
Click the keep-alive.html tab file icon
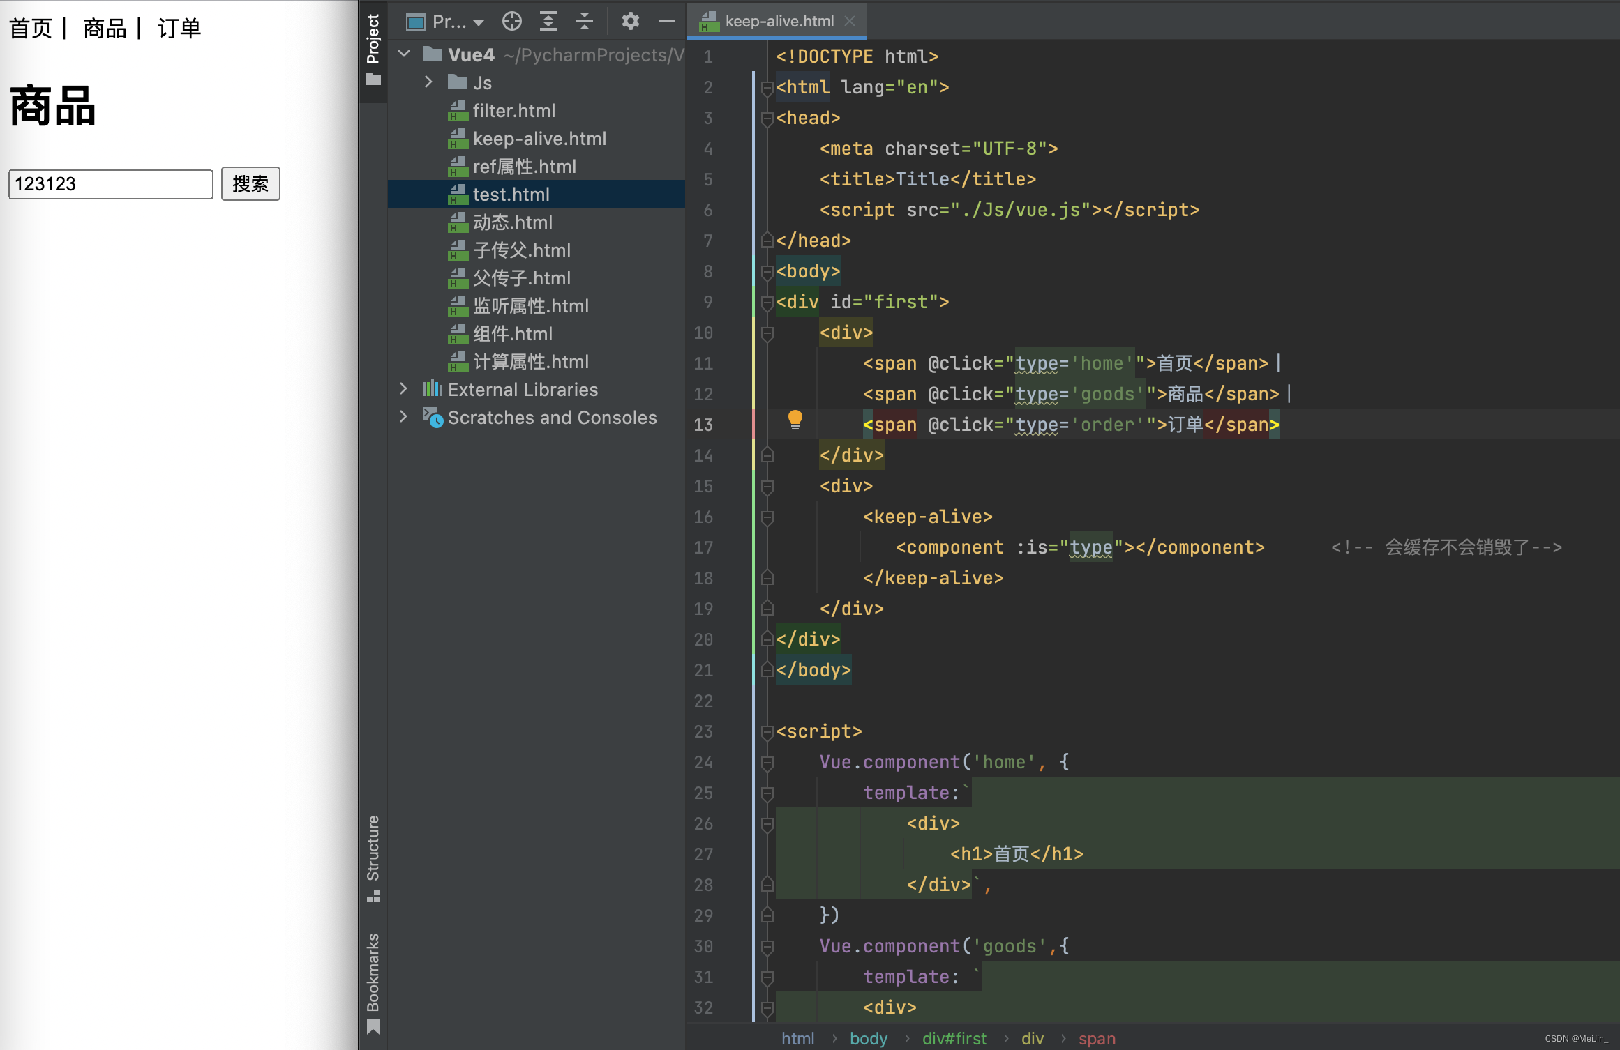pos(709,21)
